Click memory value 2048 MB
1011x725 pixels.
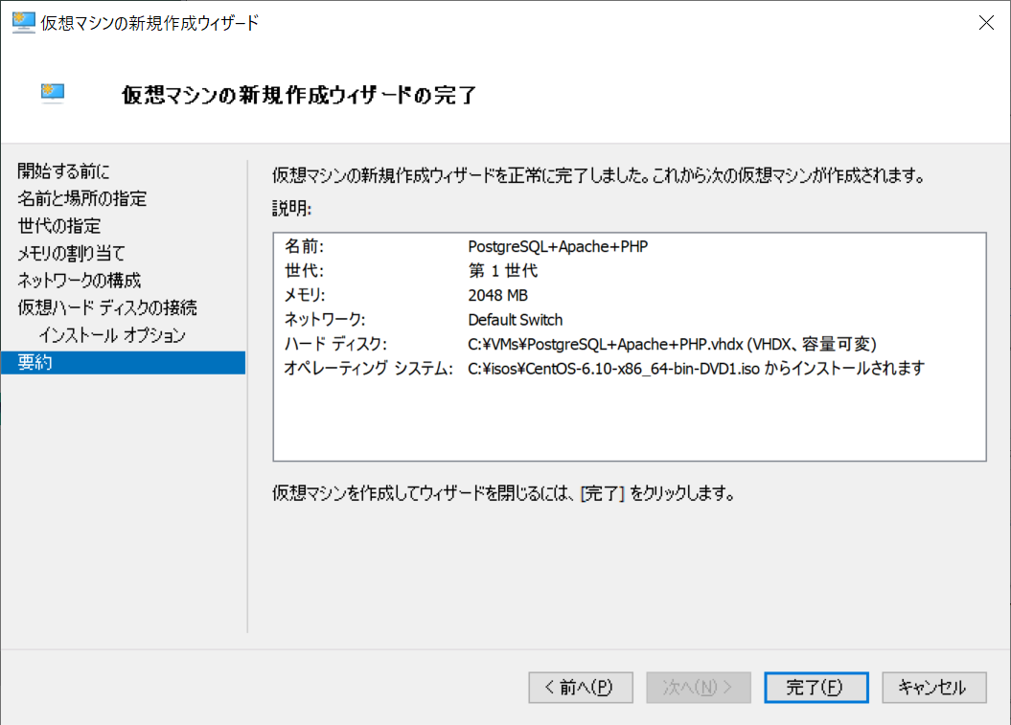pyautogui.click(x=497, y=295)
